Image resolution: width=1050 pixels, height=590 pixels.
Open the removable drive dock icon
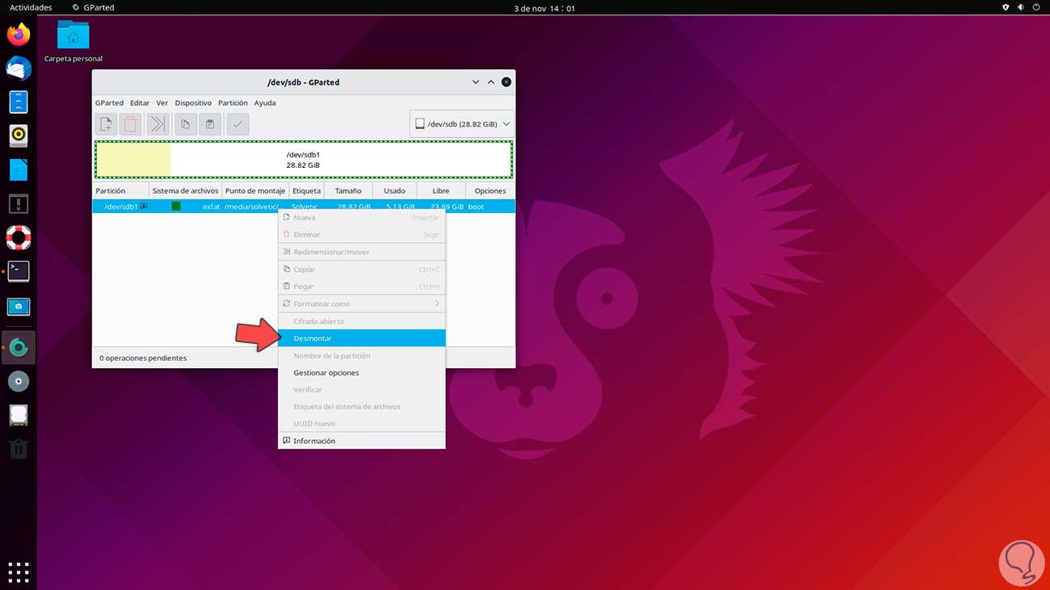[x=19, y=415]
